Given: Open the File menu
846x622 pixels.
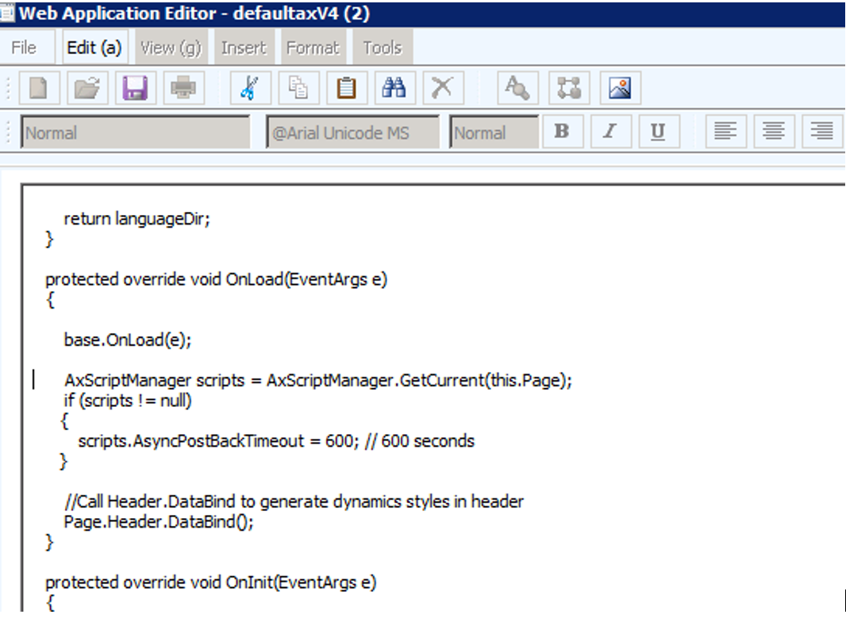Looking at the screenshot, I should (x=24, y=48).
